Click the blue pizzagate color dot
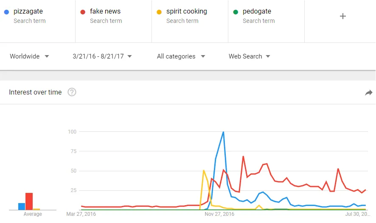 click(7, 12)
